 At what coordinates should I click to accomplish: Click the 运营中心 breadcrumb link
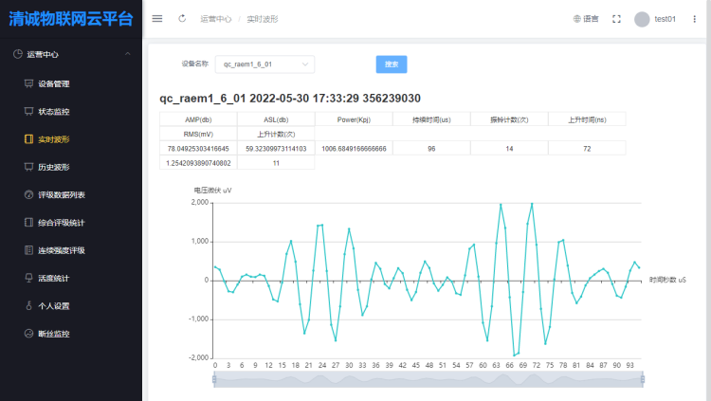pos(216,19)
